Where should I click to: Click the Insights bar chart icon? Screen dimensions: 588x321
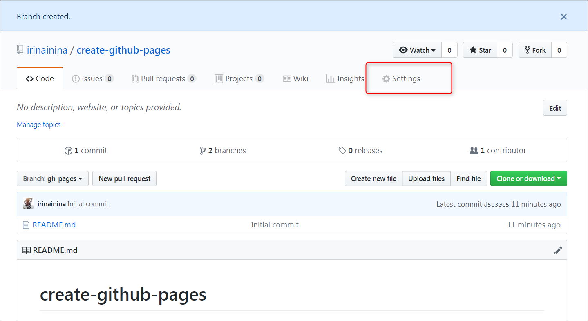point(331,79)
